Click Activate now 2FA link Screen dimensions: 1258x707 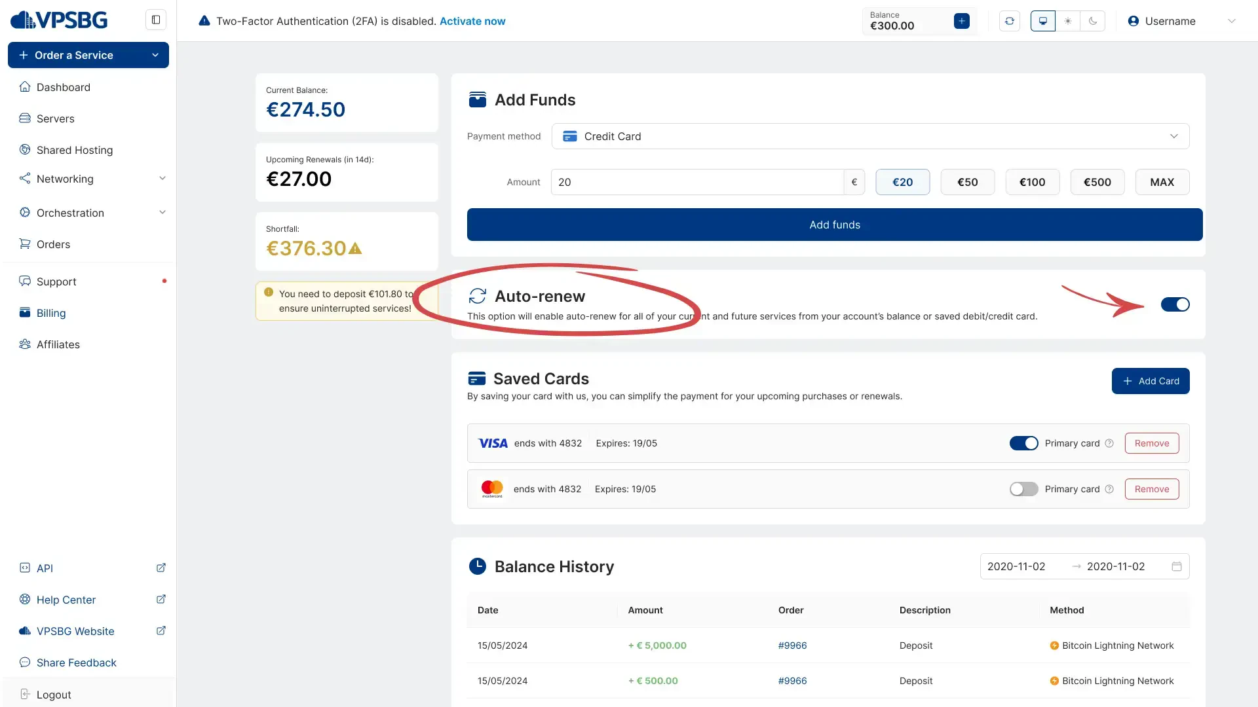[x=472, y=21]
